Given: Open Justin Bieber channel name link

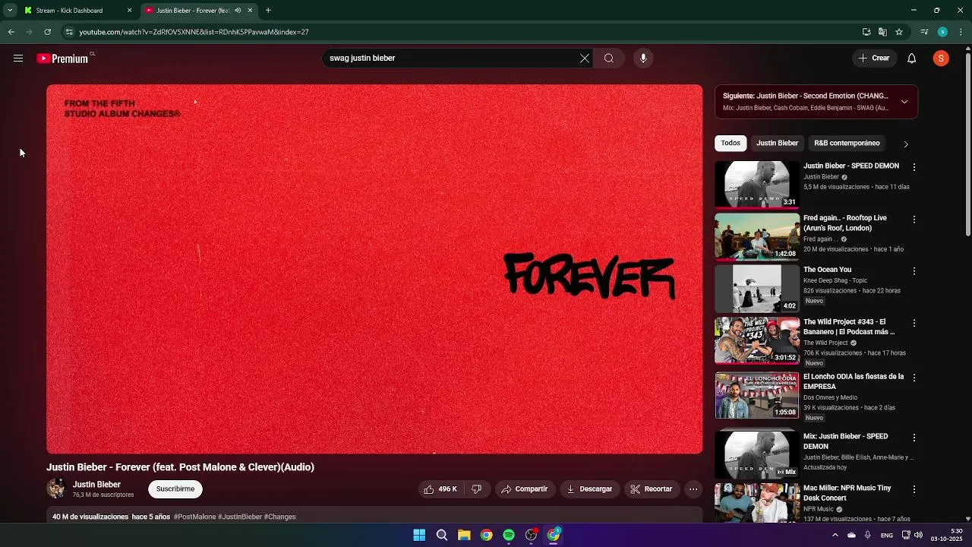Looking at the screenshot, I should point(96,485).
